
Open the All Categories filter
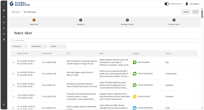(x=38, y=47)
